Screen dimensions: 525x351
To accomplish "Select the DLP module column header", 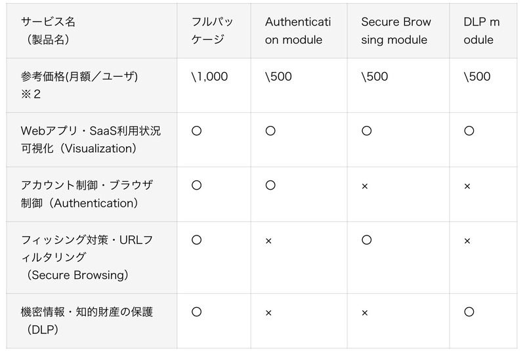I will point(481,31).
